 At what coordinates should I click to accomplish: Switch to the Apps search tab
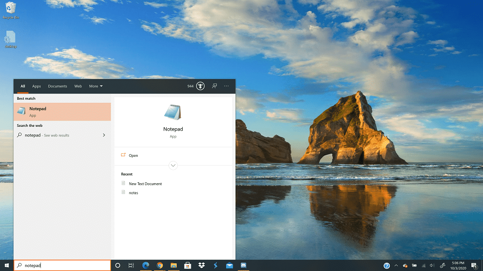36,86
